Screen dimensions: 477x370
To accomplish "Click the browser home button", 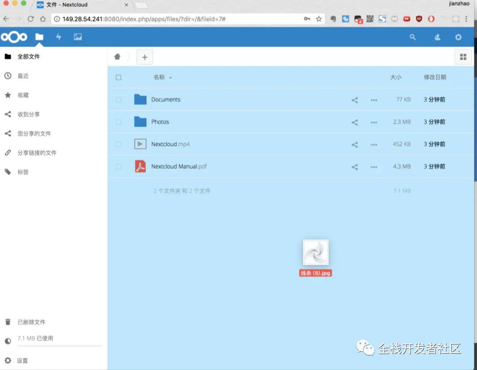I will click(42, 19).
